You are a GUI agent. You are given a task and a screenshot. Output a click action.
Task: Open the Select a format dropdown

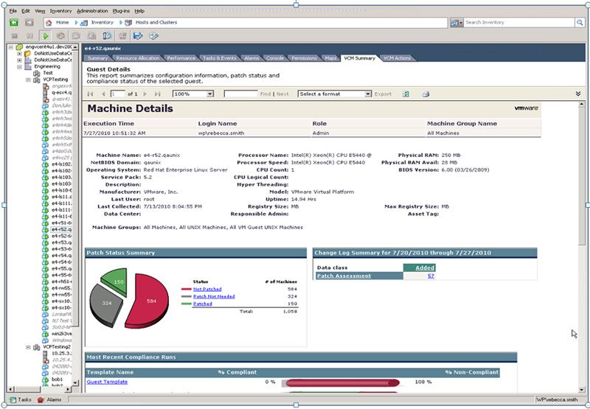(x=367, y=94)
